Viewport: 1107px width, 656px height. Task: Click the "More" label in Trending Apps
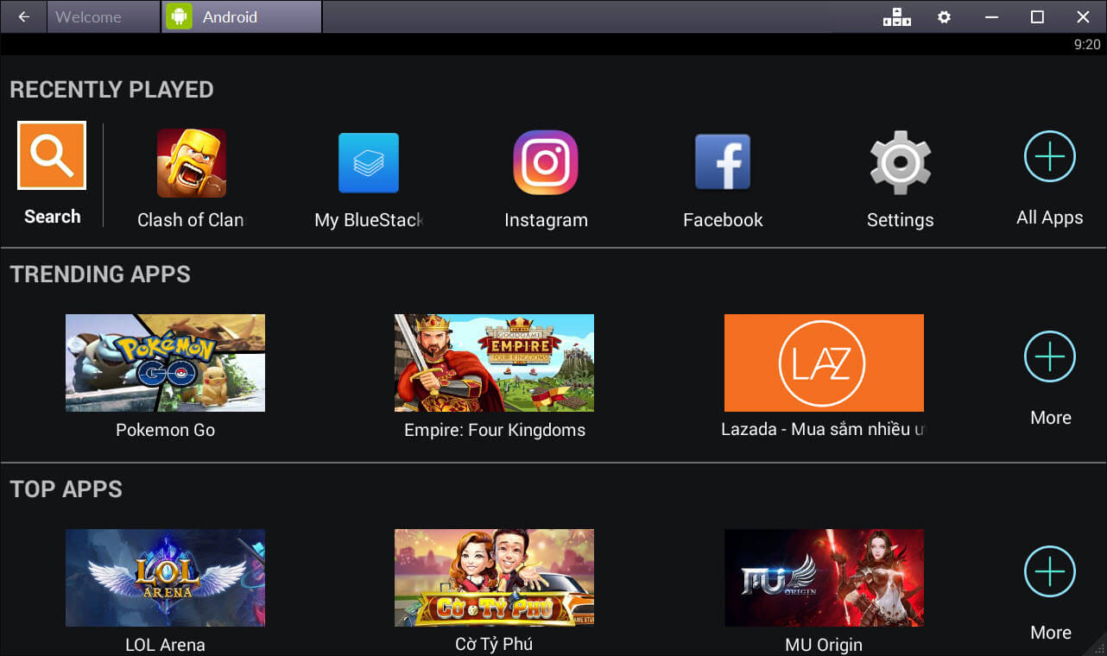[x=1051, y=418]
